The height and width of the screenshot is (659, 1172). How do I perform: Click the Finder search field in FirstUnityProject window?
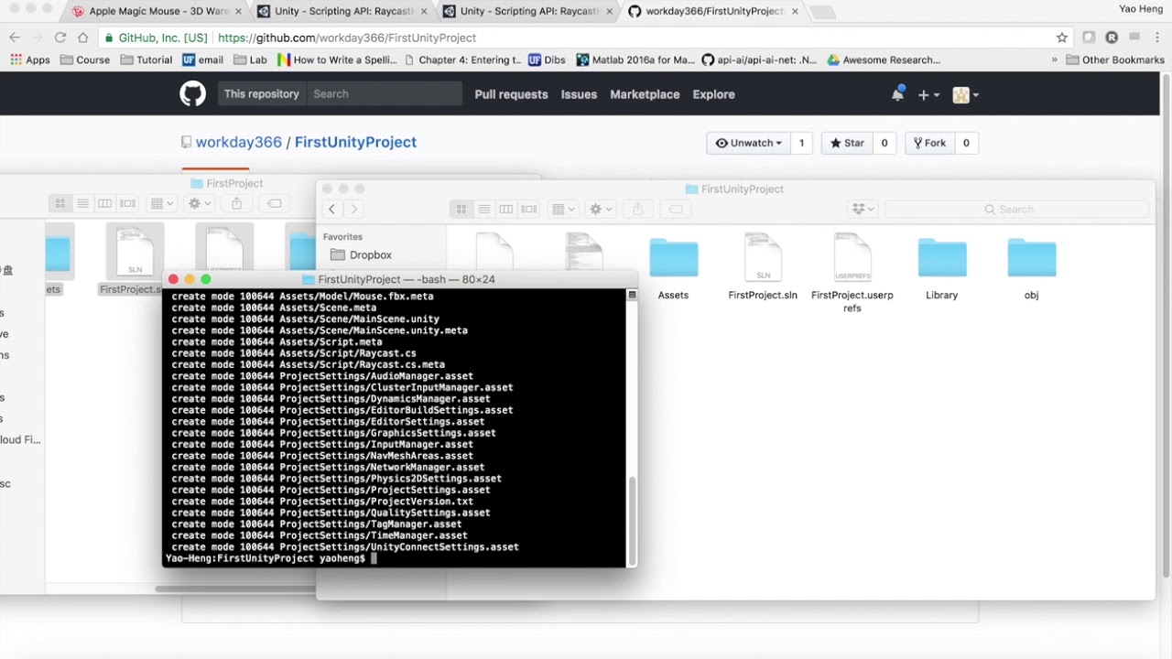click(1015, 209)
